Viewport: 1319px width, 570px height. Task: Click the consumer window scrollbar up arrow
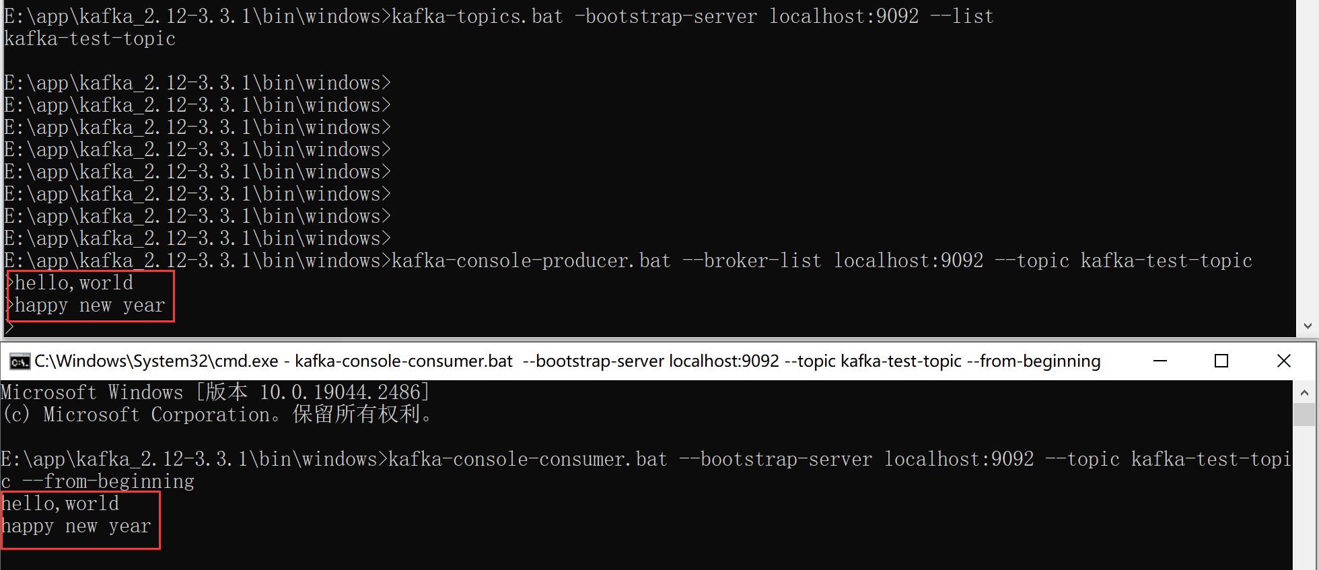pos(1304,392)
